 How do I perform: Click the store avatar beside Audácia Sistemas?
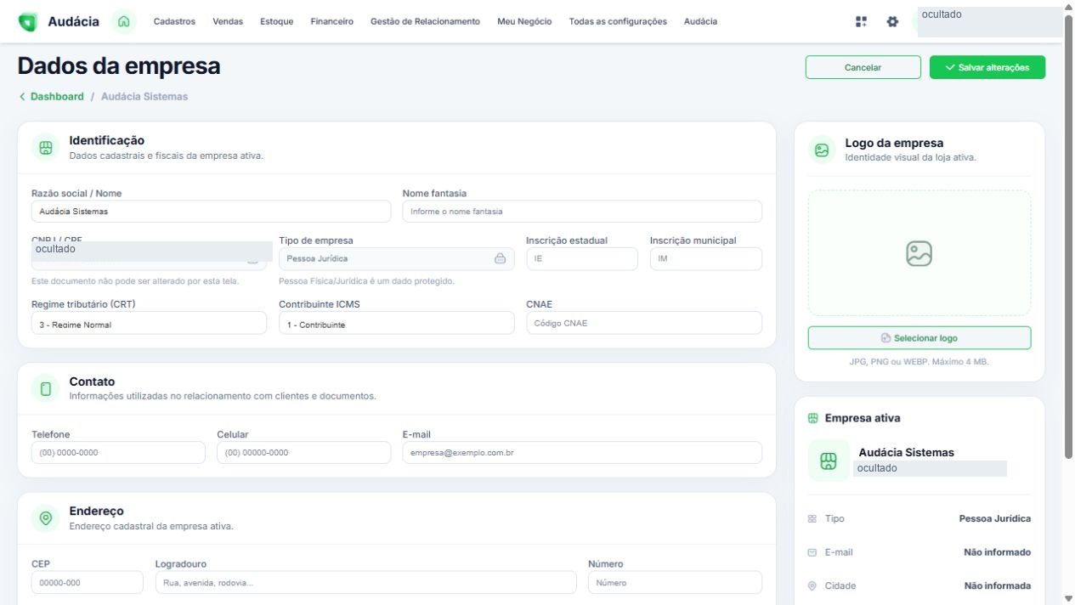[x=829, y=461]
